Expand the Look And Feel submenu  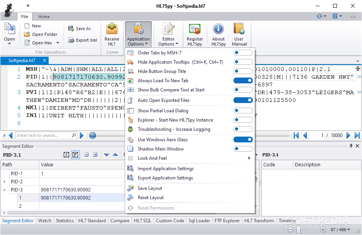(x=249, y=158)
